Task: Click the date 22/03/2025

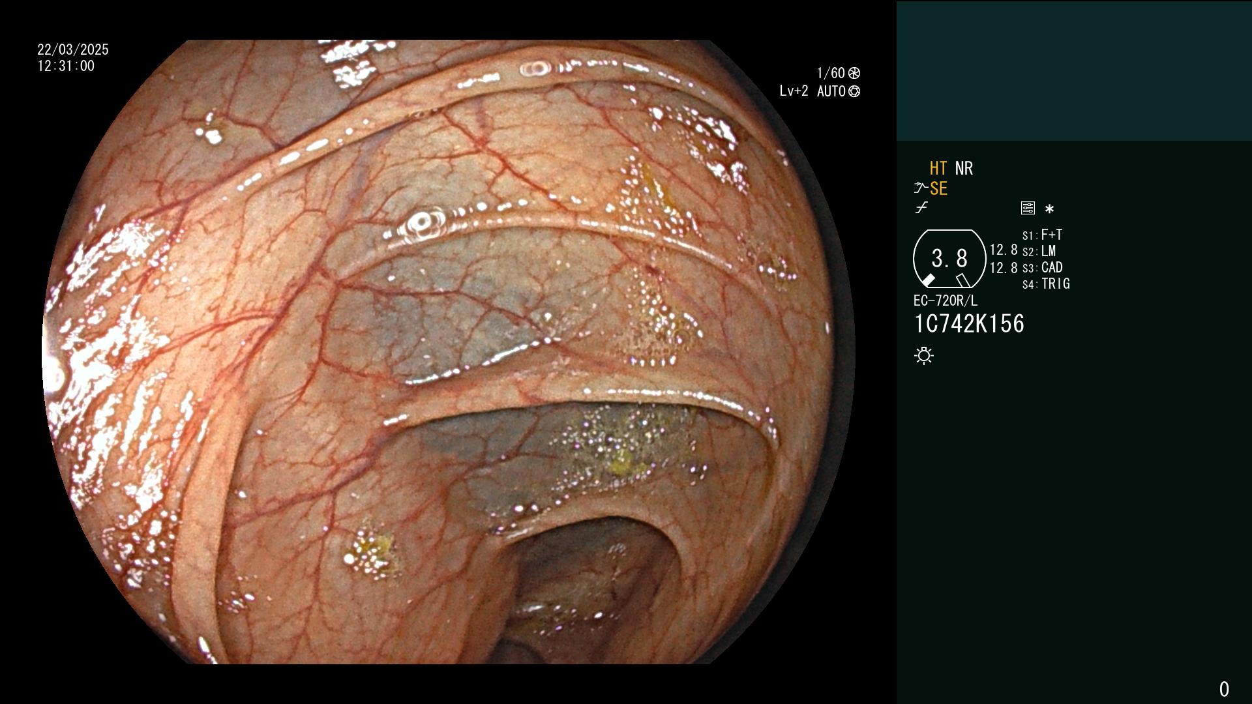Action: coord(73,50)
